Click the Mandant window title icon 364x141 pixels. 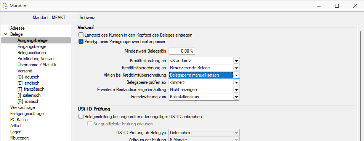[x=5, y=6]
